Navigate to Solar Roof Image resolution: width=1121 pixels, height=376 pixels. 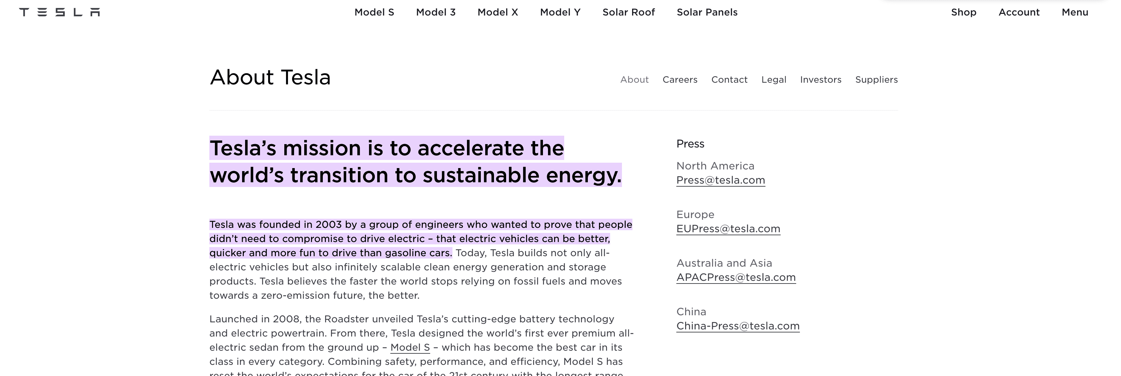click(x=628, y=12)
